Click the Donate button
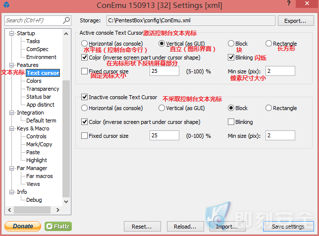This screenshot has width=319, height=236. (23, 226)
